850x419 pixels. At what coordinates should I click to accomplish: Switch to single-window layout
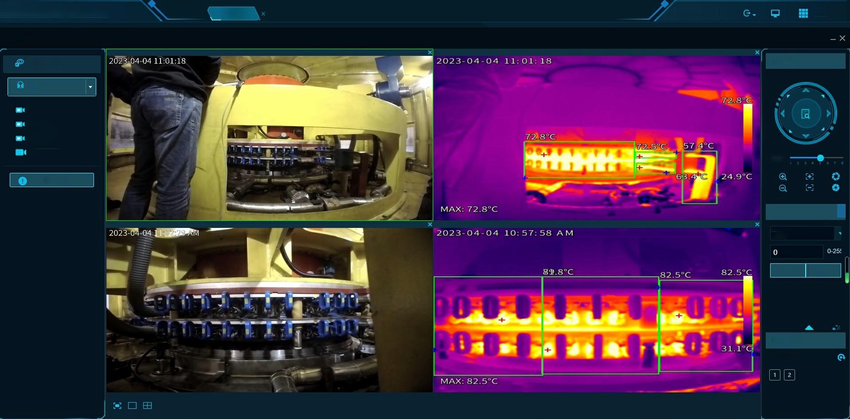132,406
